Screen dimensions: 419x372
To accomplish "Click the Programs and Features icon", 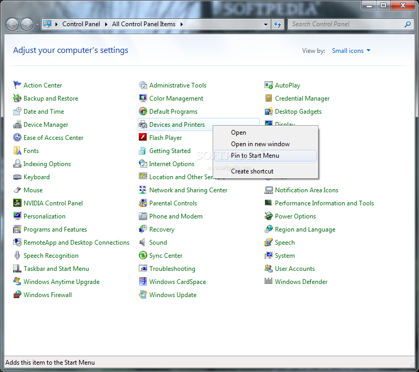I will (17, 229).
